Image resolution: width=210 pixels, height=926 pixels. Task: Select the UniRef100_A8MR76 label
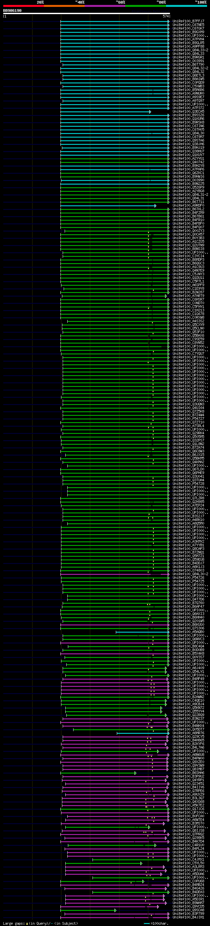click(188, 733)
